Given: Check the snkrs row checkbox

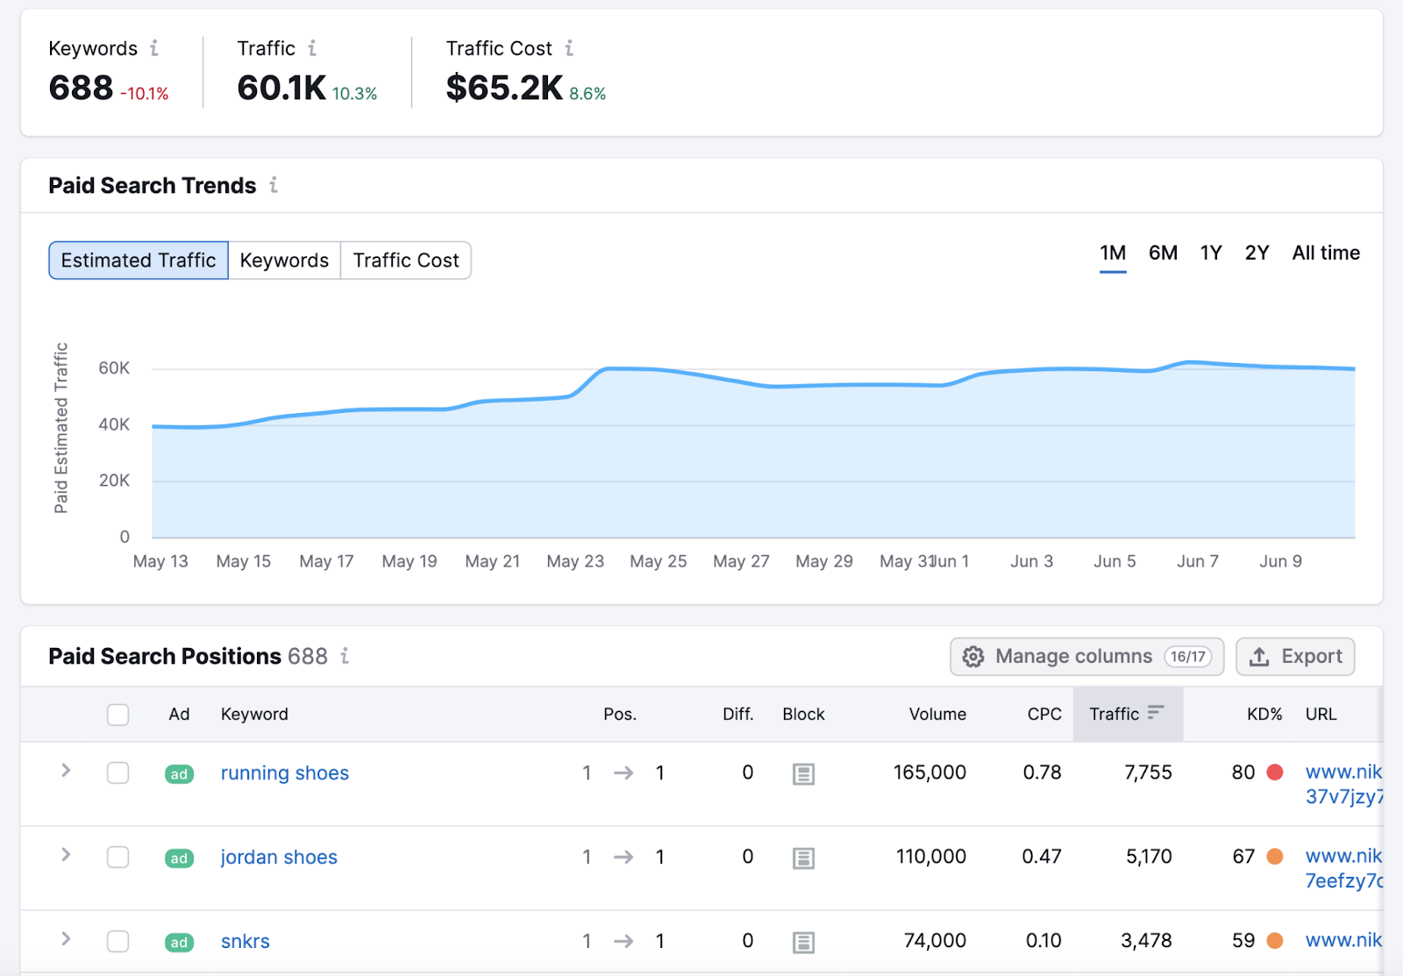Looking at the screenshot, I should 118,941.
